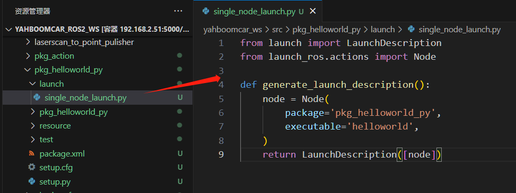
Task: Open package.xml in the explorer
Action: (97, 153)
